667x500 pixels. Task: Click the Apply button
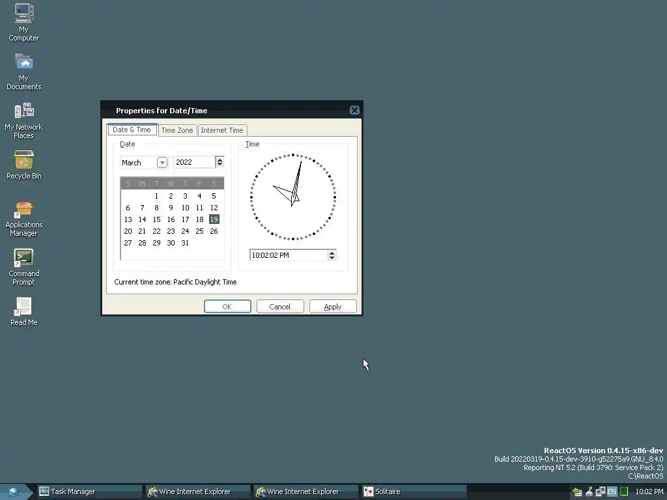coord(333,307)
